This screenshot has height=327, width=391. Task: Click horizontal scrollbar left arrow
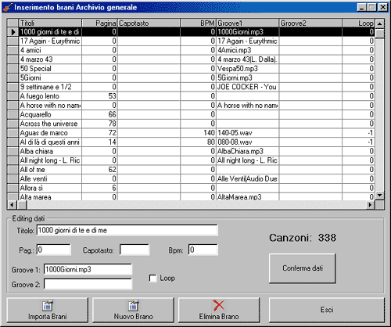[x=12, y=205]
